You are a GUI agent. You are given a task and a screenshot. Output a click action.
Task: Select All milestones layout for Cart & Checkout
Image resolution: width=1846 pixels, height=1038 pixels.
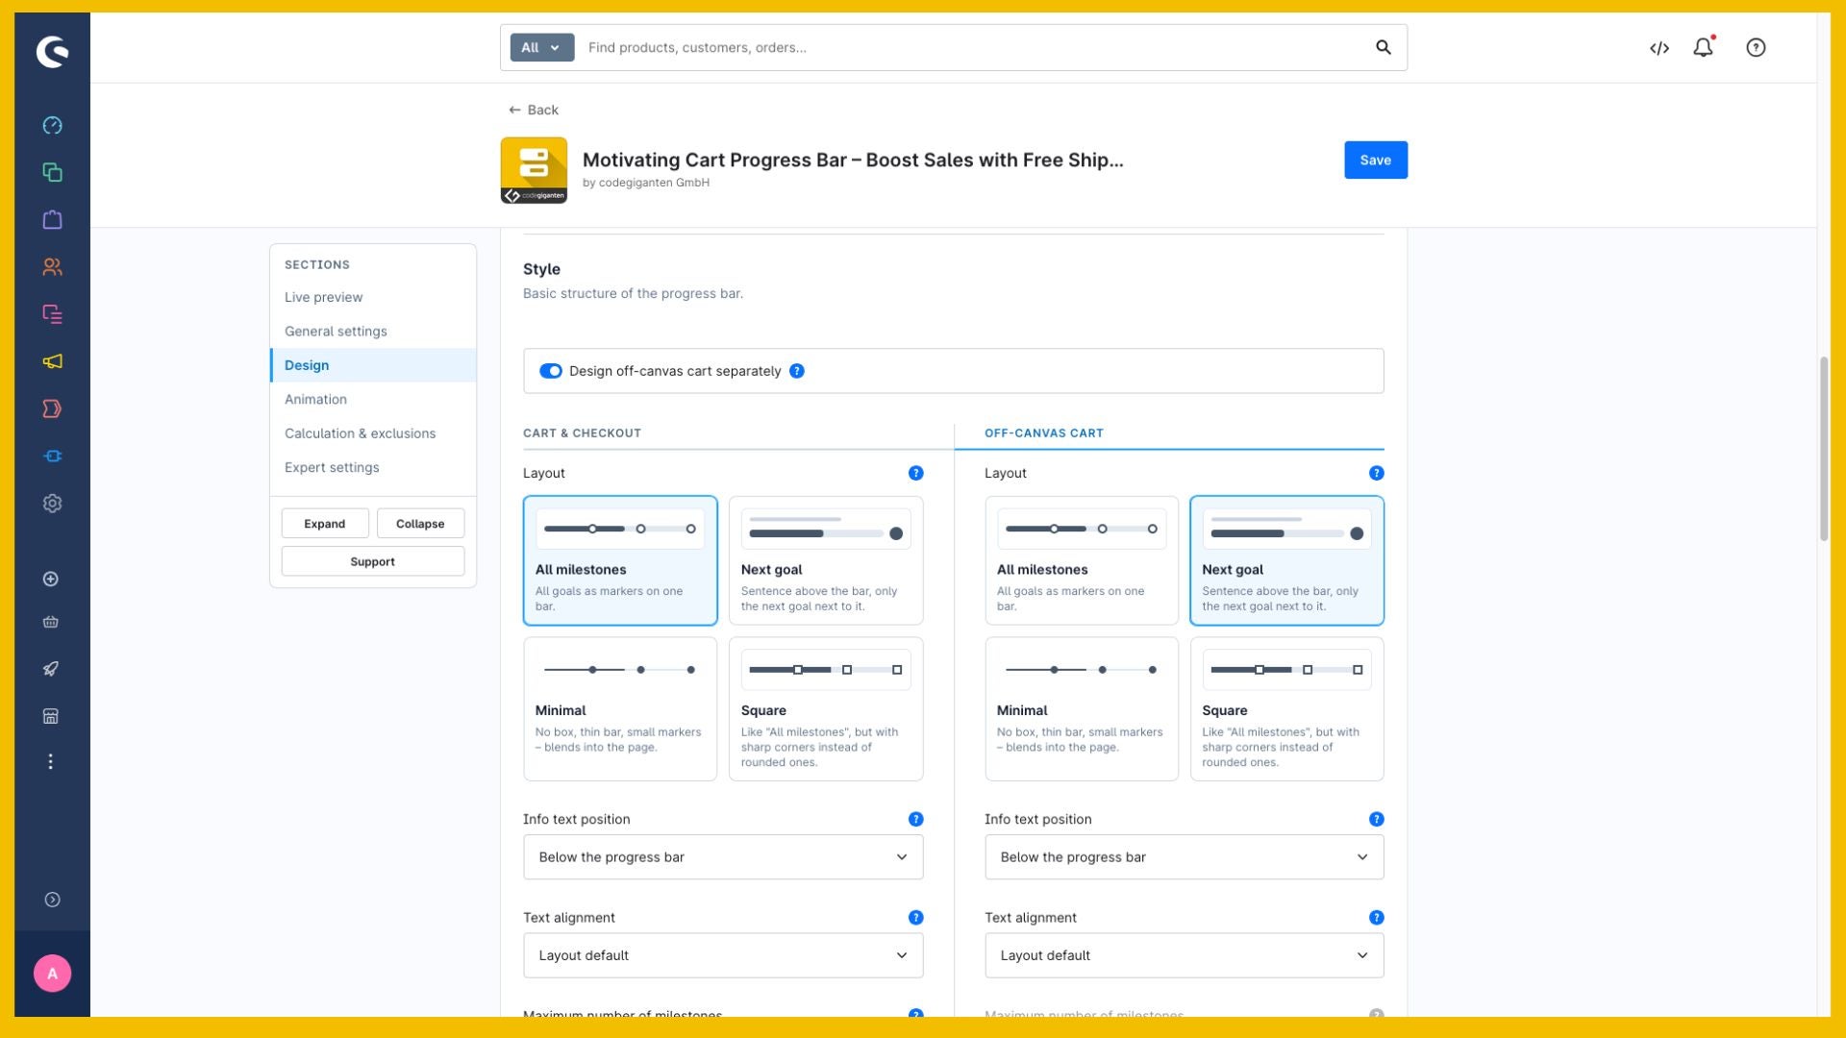click(x=620, y=560)
